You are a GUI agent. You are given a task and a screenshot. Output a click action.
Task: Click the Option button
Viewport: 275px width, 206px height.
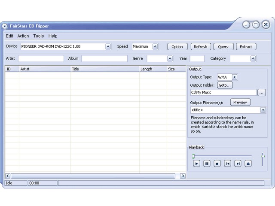point(177,47)
